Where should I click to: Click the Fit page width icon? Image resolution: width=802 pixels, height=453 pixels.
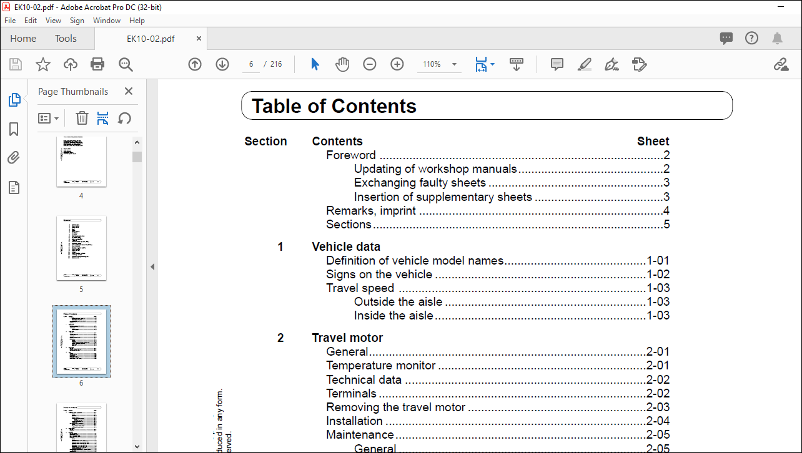pyautogui.click(x=480, y=64)
